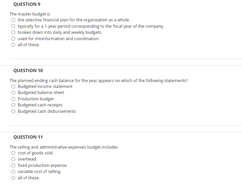This screenshot has height=192, width=242.
Task: Click the master budget question text
Action: [30, 14]
